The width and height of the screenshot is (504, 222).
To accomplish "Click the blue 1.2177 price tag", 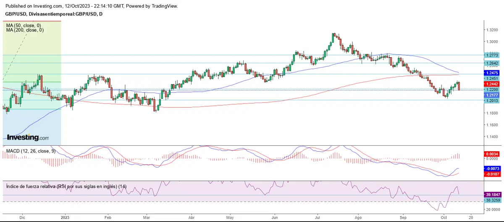I will (x=492, y=95).
